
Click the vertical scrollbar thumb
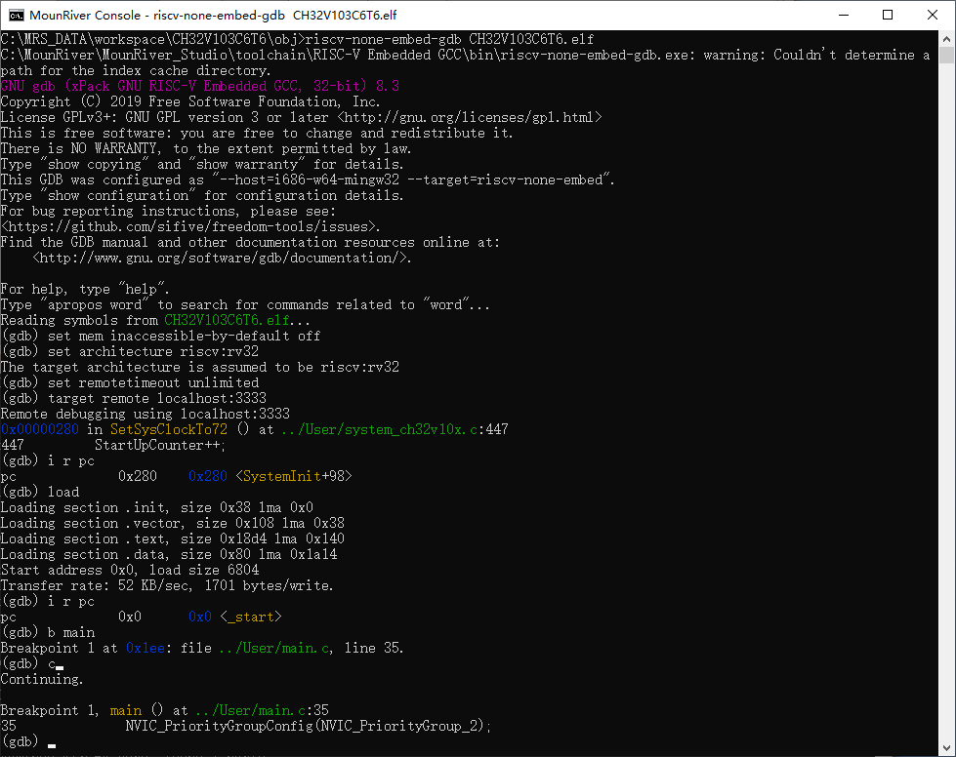pyautogui.click(x=946, y=55)
